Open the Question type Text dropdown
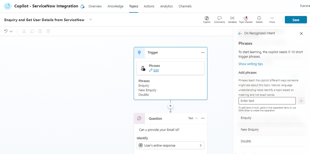 [x=193, y=118]
